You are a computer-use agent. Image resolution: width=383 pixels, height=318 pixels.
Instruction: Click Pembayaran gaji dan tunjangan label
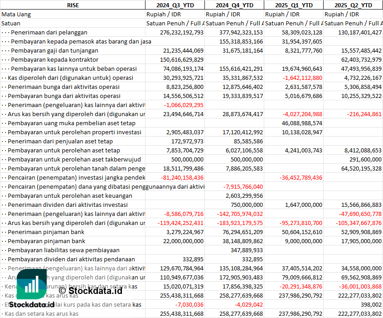pyautogui.click(x=54, y=50)
